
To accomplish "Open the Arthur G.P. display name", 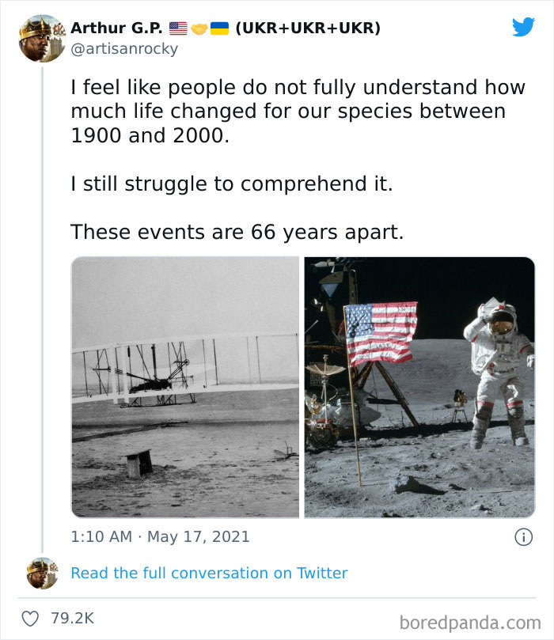I will (116, 28).
